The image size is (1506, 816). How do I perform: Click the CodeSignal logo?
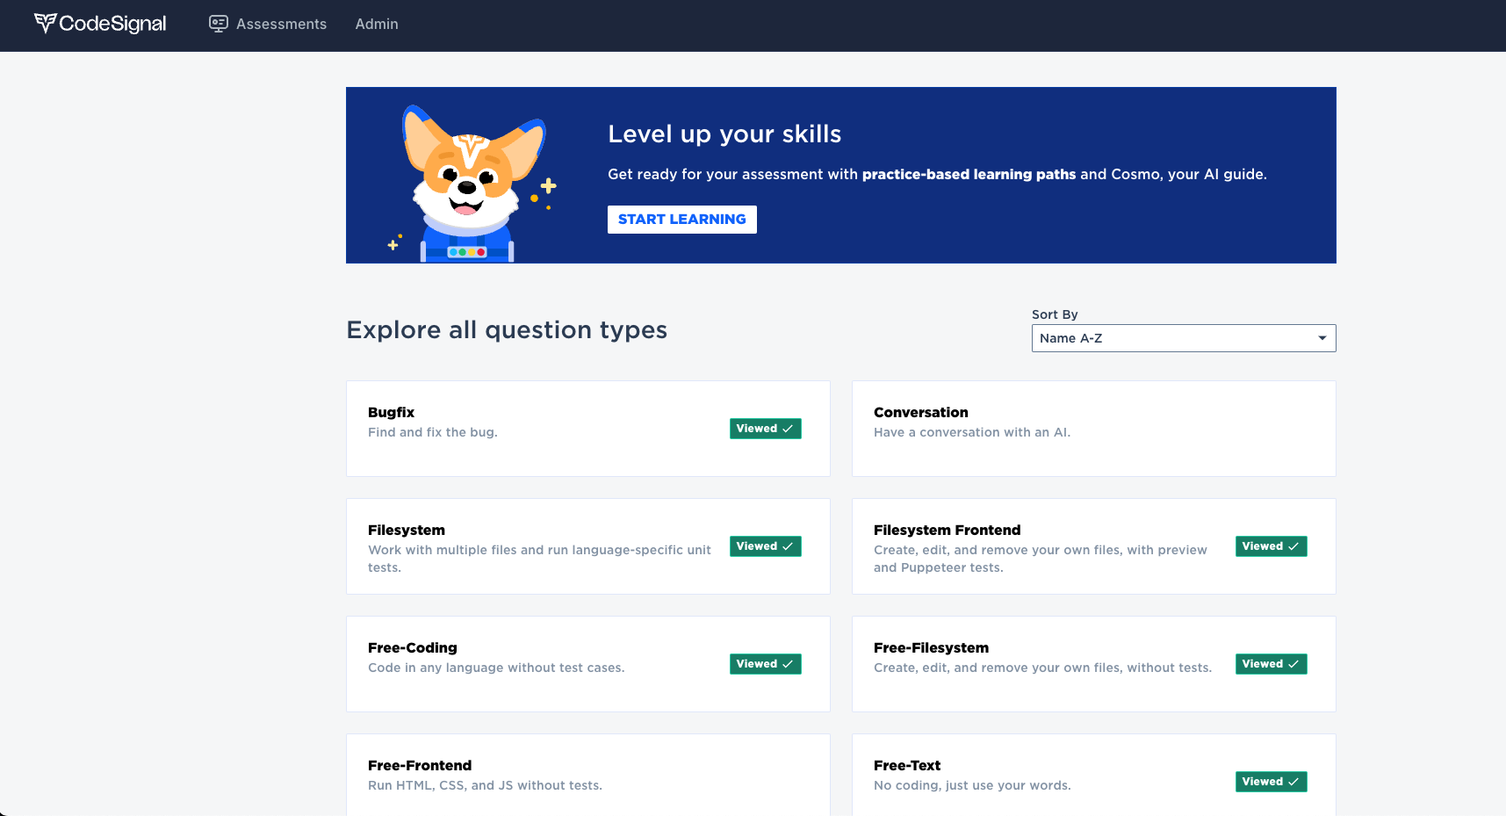click(x=100, y=24)
